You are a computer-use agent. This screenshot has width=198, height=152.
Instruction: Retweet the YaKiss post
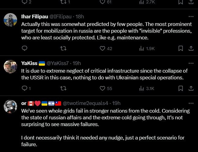point(64,89)
